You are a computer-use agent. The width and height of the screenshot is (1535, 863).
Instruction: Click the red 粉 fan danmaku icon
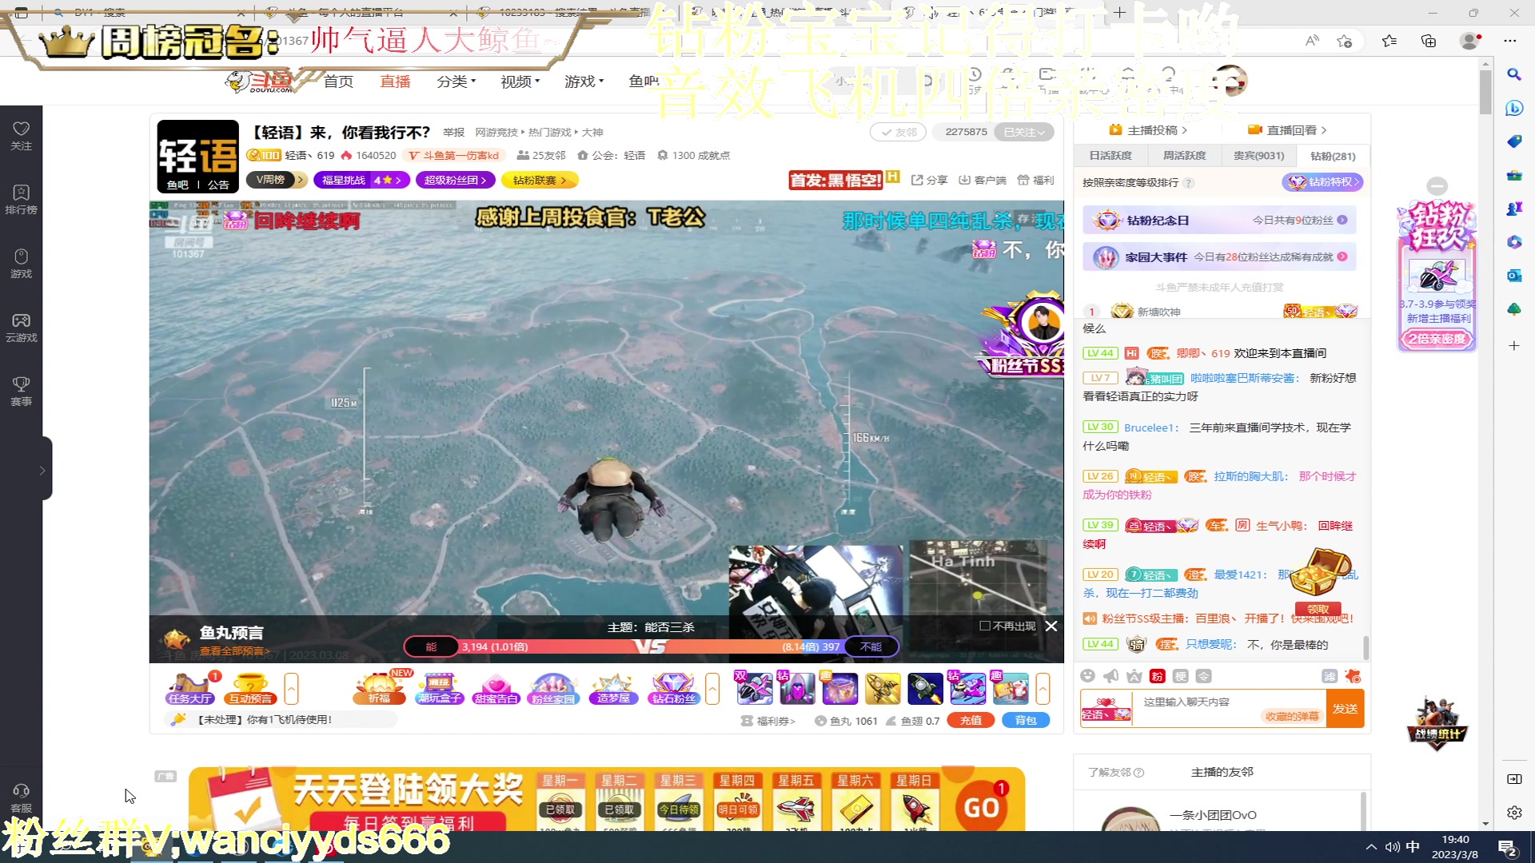1157,676
